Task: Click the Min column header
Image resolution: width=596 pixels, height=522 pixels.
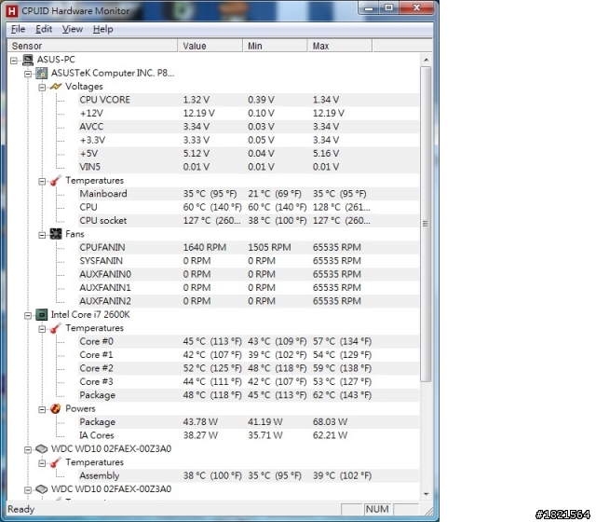Action: coord(275,46)
